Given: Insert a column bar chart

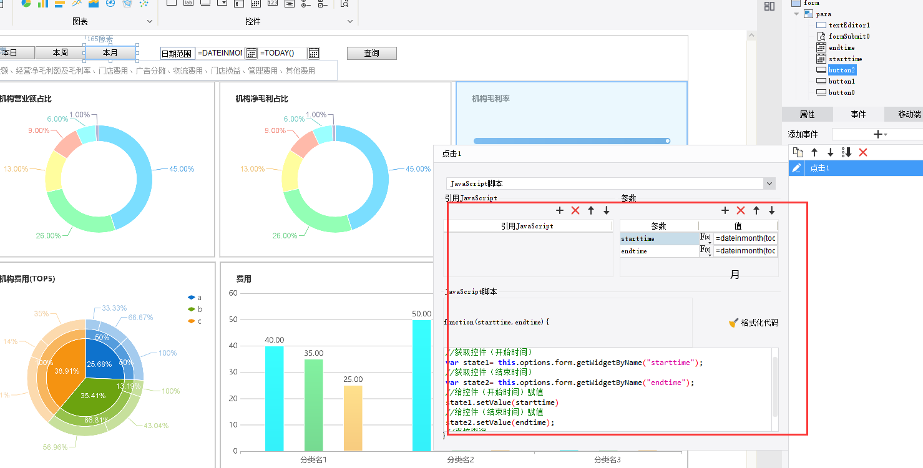Looking at the screenshot, I should point(43,3).
